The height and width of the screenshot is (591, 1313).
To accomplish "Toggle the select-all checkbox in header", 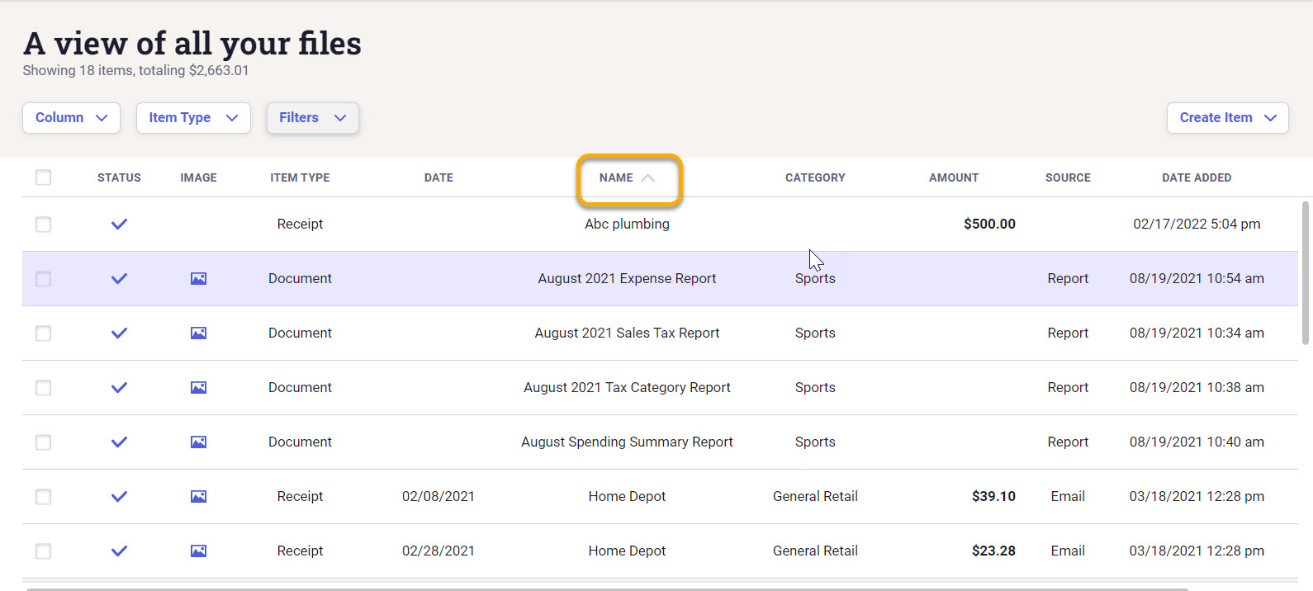I will point(44,177).
